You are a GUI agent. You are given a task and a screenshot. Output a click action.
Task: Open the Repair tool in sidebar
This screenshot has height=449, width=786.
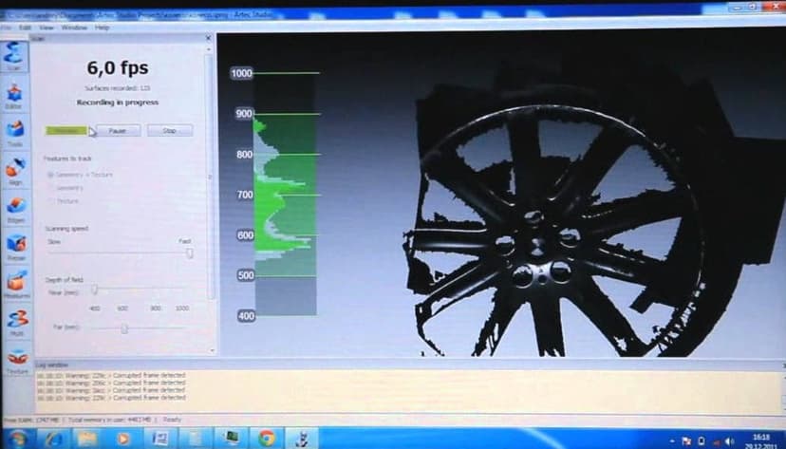(x=16, y=247)
